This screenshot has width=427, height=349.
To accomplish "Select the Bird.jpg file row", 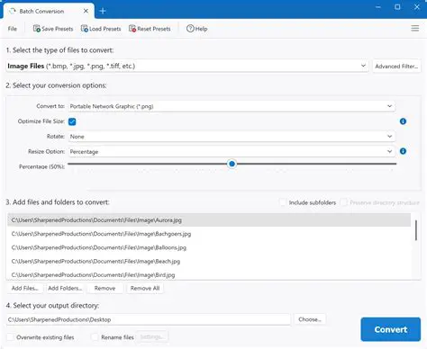I will coord(209,274).
